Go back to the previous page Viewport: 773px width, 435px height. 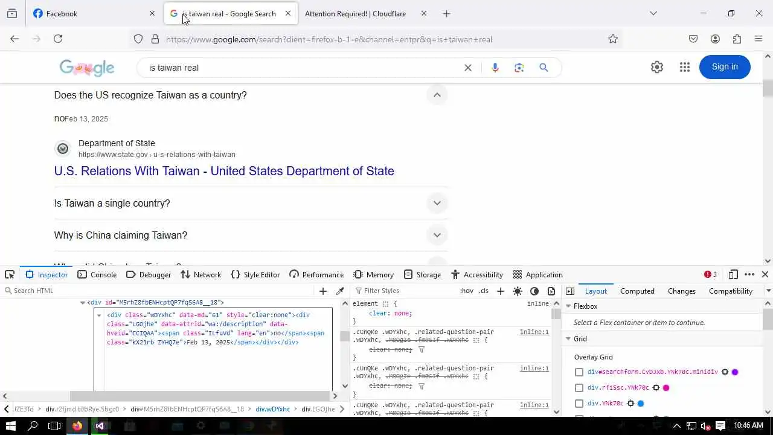[14, 39]
